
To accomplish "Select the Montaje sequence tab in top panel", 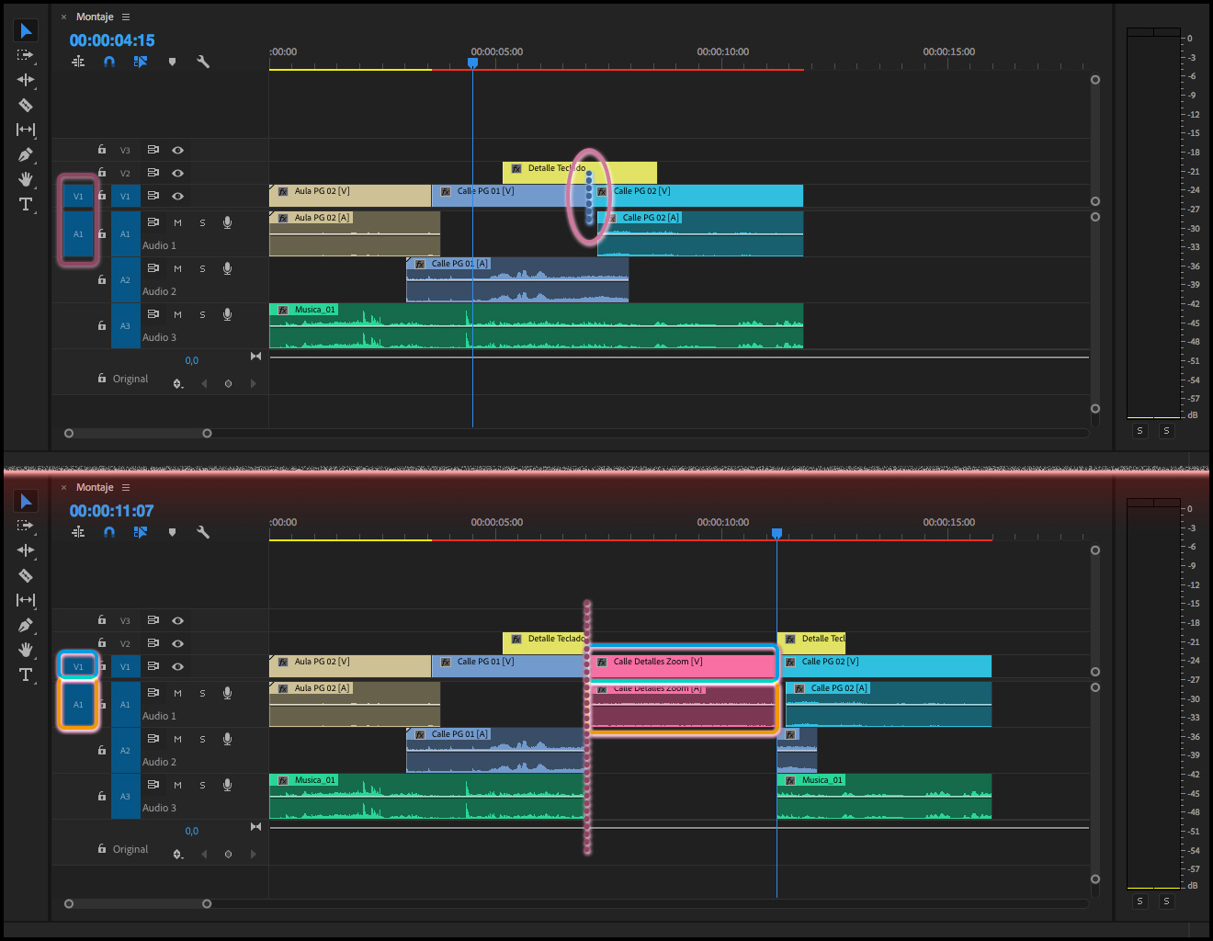I will 95,17.
